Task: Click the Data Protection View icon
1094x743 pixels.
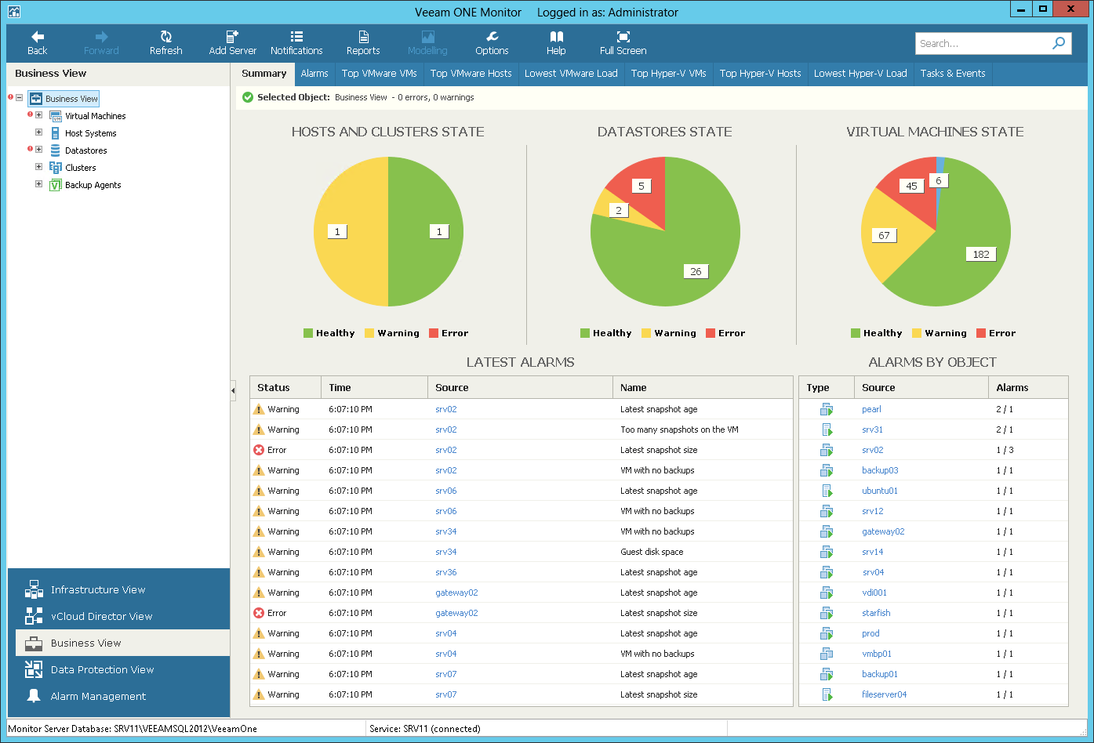Action: tap(34, 669)
